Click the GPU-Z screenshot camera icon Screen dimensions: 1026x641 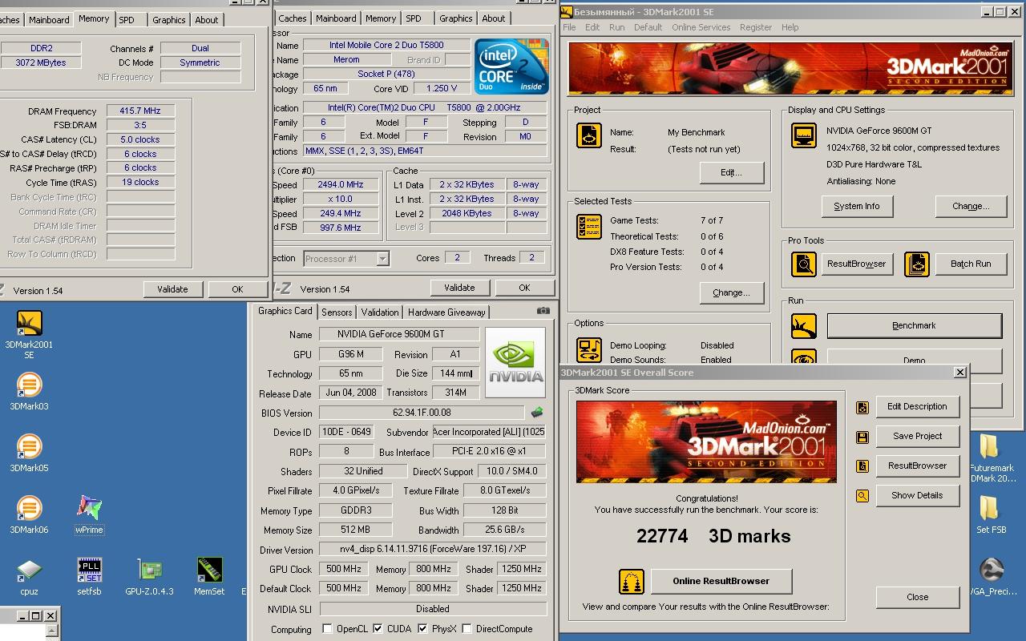tap(543, 311)
